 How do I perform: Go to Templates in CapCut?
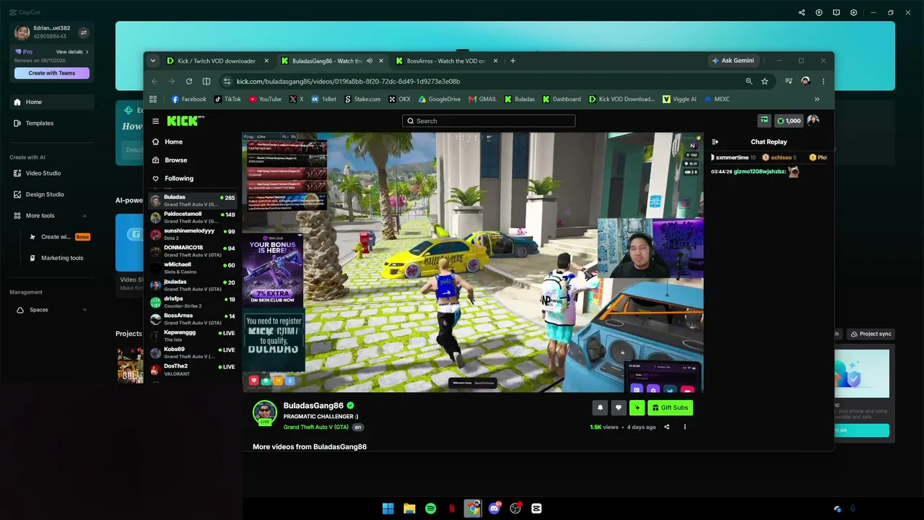51,123
